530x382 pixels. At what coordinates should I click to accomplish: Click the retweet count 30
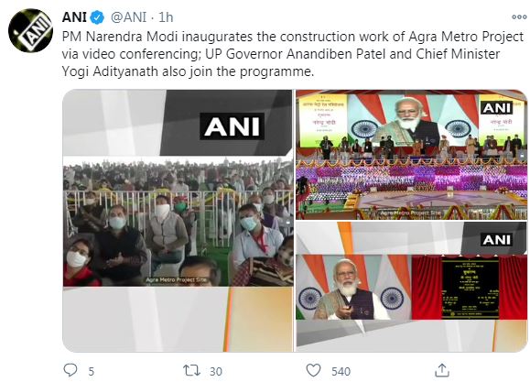point(216,372)
